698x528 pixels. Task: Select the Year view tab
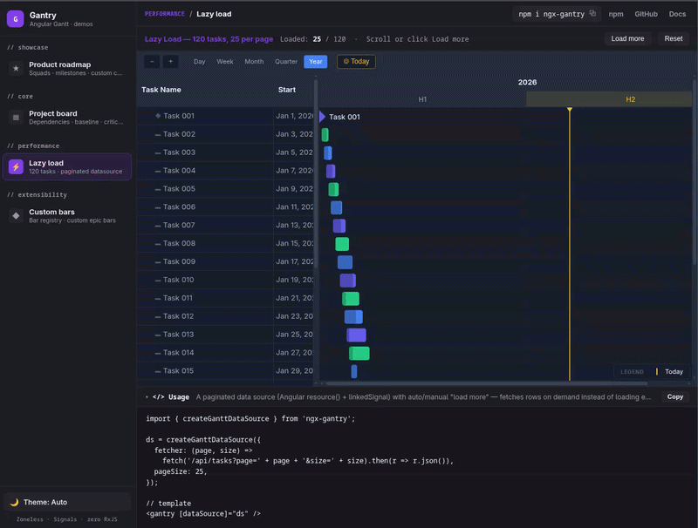pyautogui.click(x=316, y=61)
